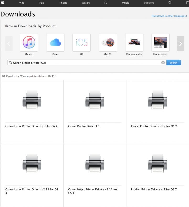Open the iPad menu item

click(x=41, y=3)
